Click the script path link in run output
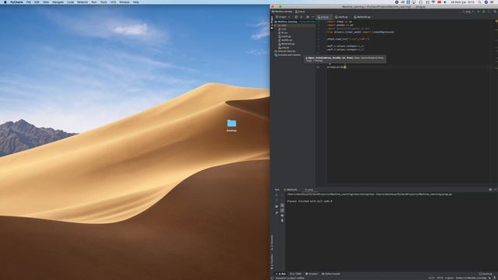Viewport: 498px width, 280px height. point(414,194)
